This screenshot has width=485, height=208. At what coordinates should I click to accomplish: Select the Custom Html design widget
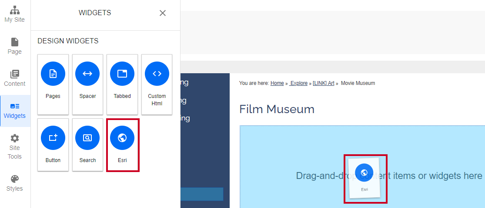click(157, 84)
